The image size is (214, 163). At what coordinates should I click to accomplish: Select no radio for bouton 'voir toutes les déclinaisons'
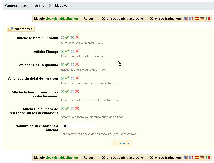(72, 92)
